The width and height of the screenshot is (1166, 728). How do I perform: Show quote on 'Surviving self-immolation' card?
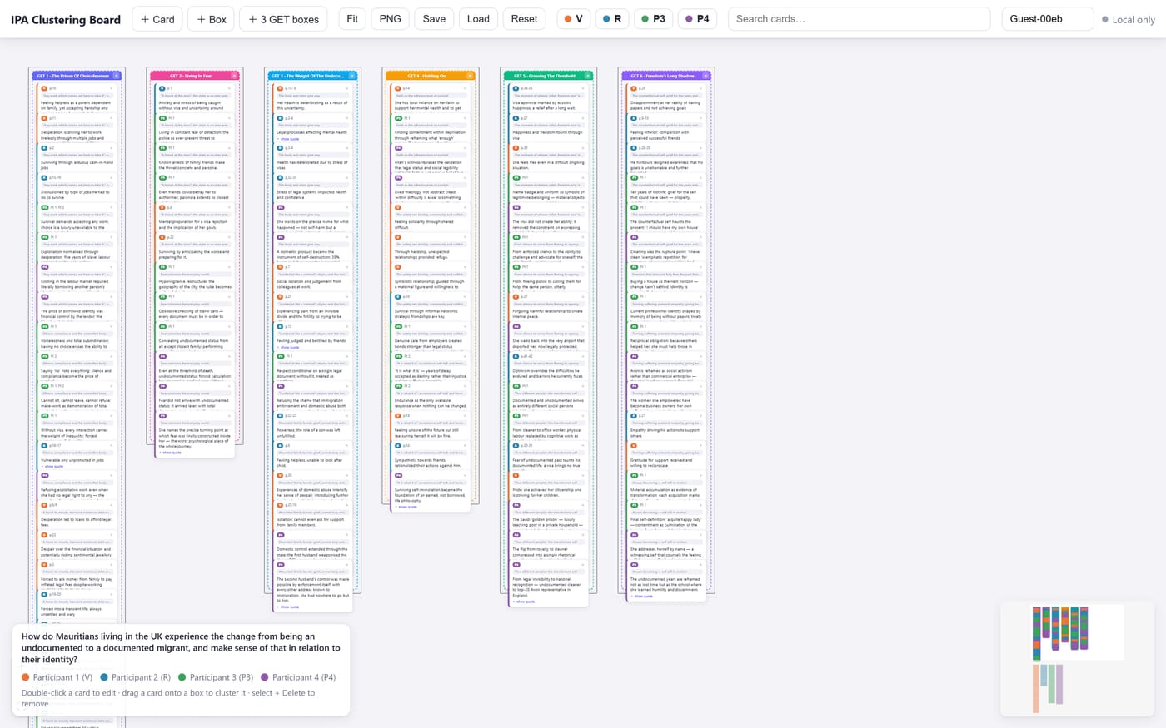coord(406,507)
